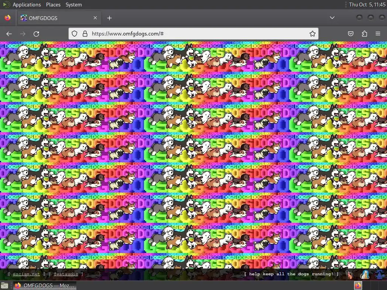Go forward one page
Viewport: 387px width, 290px height.
click(23, 34)
